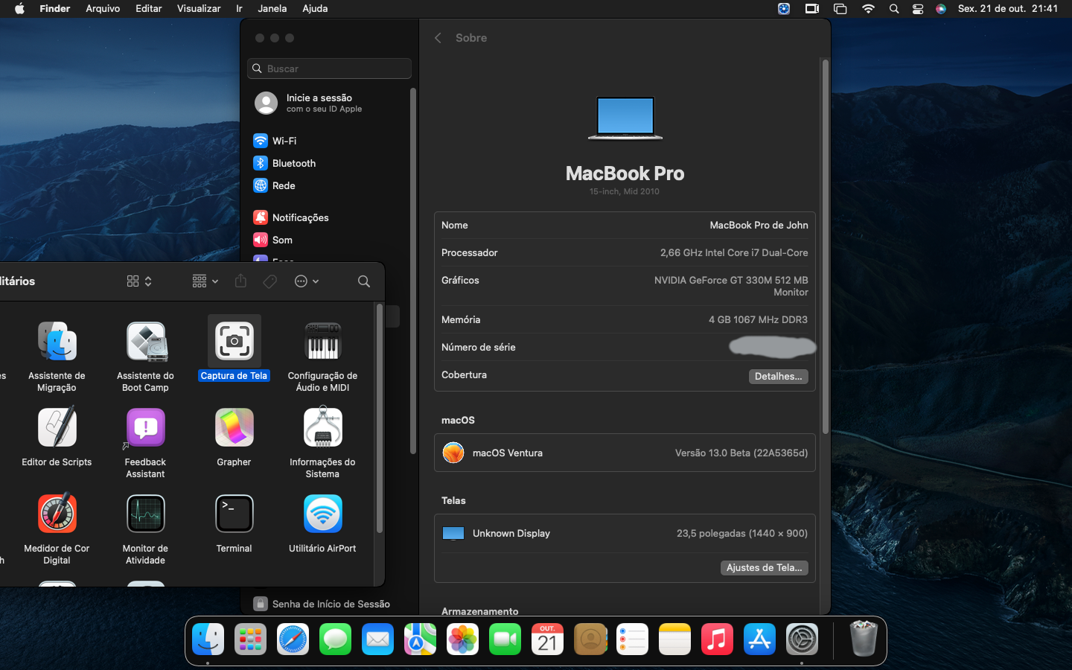Click the Unknown Display row

pos(625,534)
